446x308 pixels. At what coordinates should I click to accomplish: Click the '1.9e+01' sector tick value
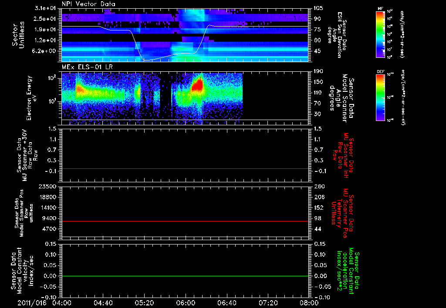click(45, 30)
